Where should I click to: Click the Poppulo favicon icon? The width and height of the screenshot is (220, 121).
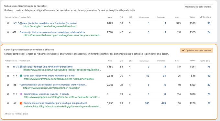(21, 94)
